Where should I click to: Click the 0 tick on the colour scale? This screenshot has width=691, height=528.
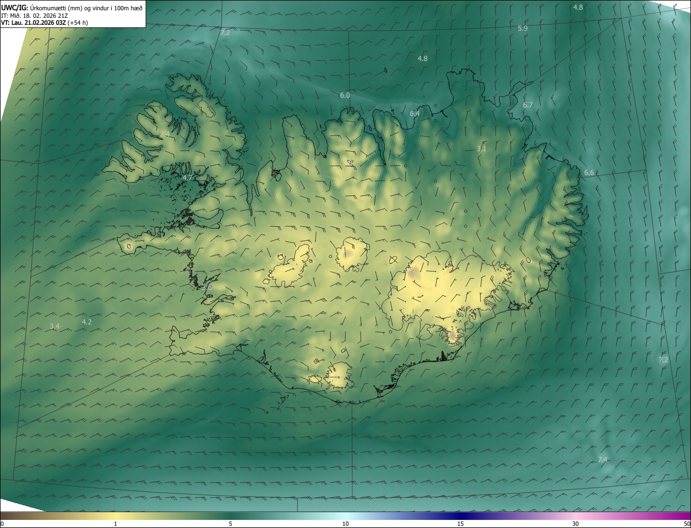coord(2,524)
